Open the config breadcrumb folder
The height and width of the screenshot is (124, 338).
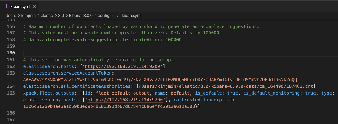[104, 16]
